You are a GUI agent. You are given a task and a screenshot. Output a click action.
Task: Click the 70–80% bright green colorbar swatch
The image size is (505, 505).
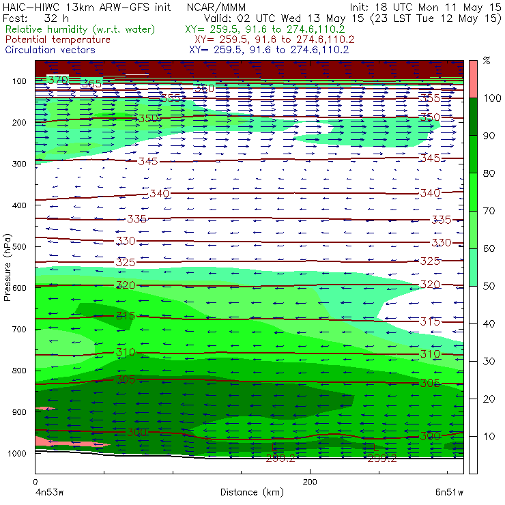(x=473, y=192)
